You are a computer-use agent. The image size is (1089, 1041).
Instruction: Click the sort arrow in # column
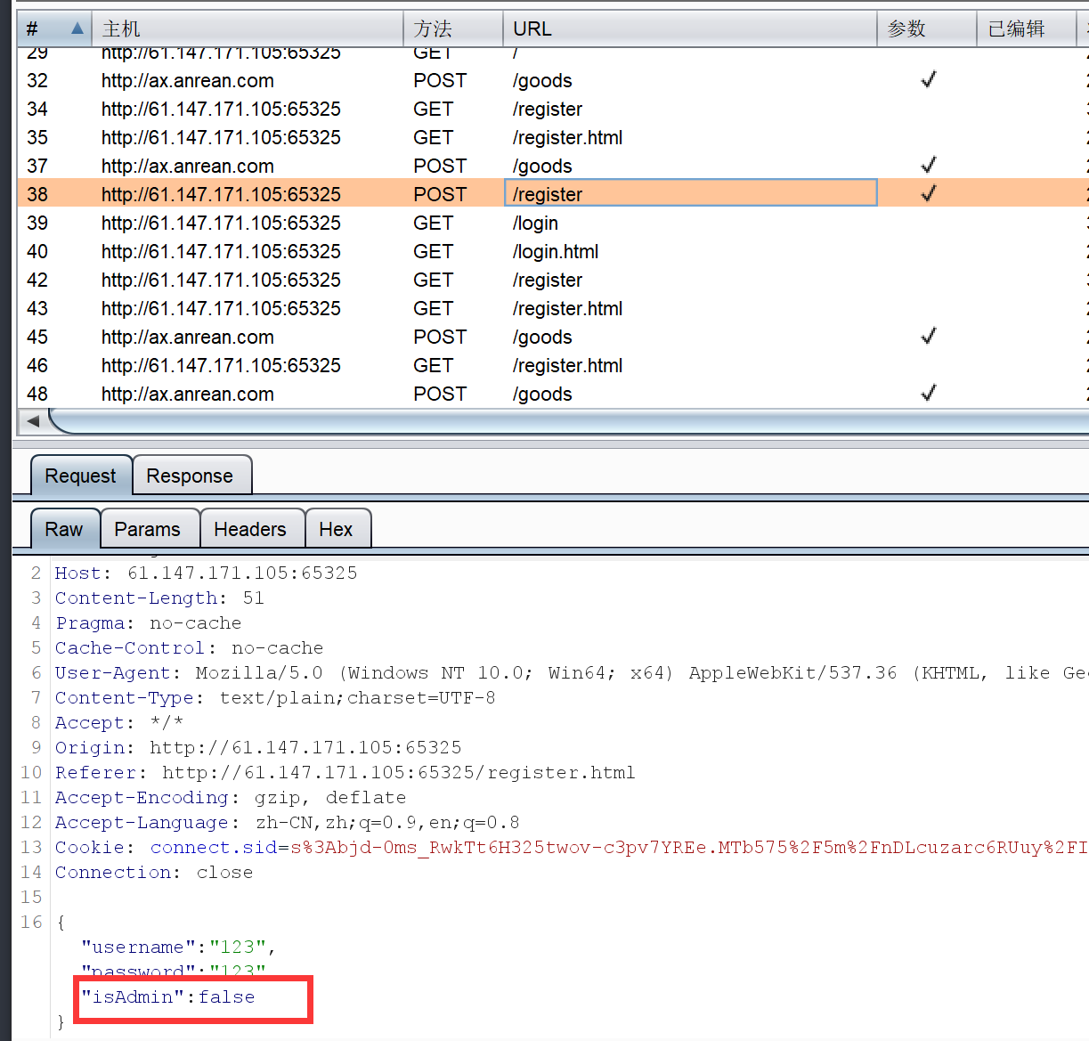[x=77, y=28]
